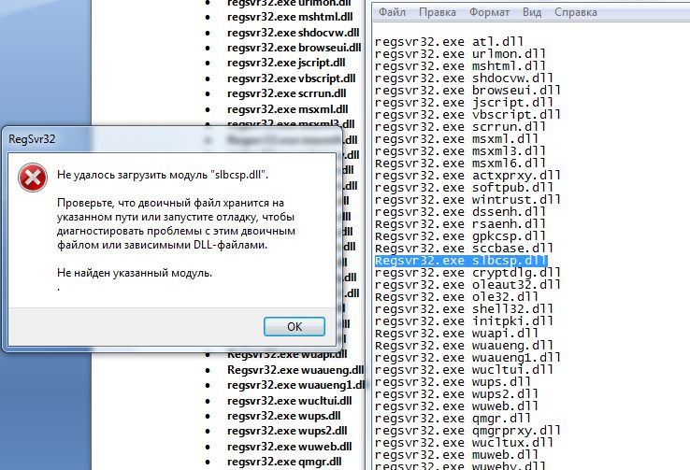Click the line regsvr32.exe shdocvw.dll in Notepad
The image size is (690, 470).
pyautogui.click(x=464, y=78)
